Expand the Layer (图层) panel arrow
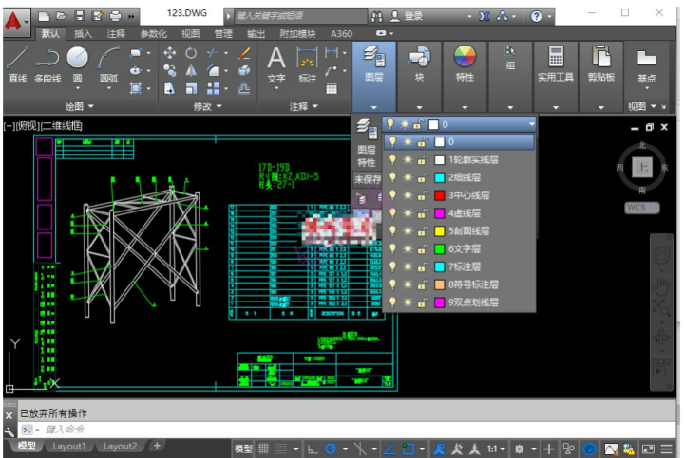This screenshot has width=684, height=458. coord(374,107)
